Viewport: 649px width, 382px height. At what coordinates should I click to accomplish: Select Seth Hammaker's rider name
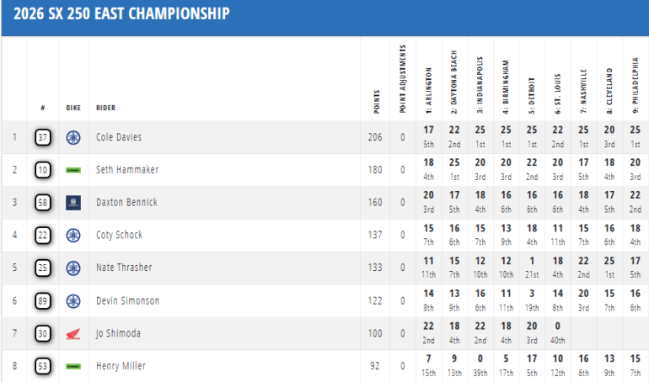(127, 170)
